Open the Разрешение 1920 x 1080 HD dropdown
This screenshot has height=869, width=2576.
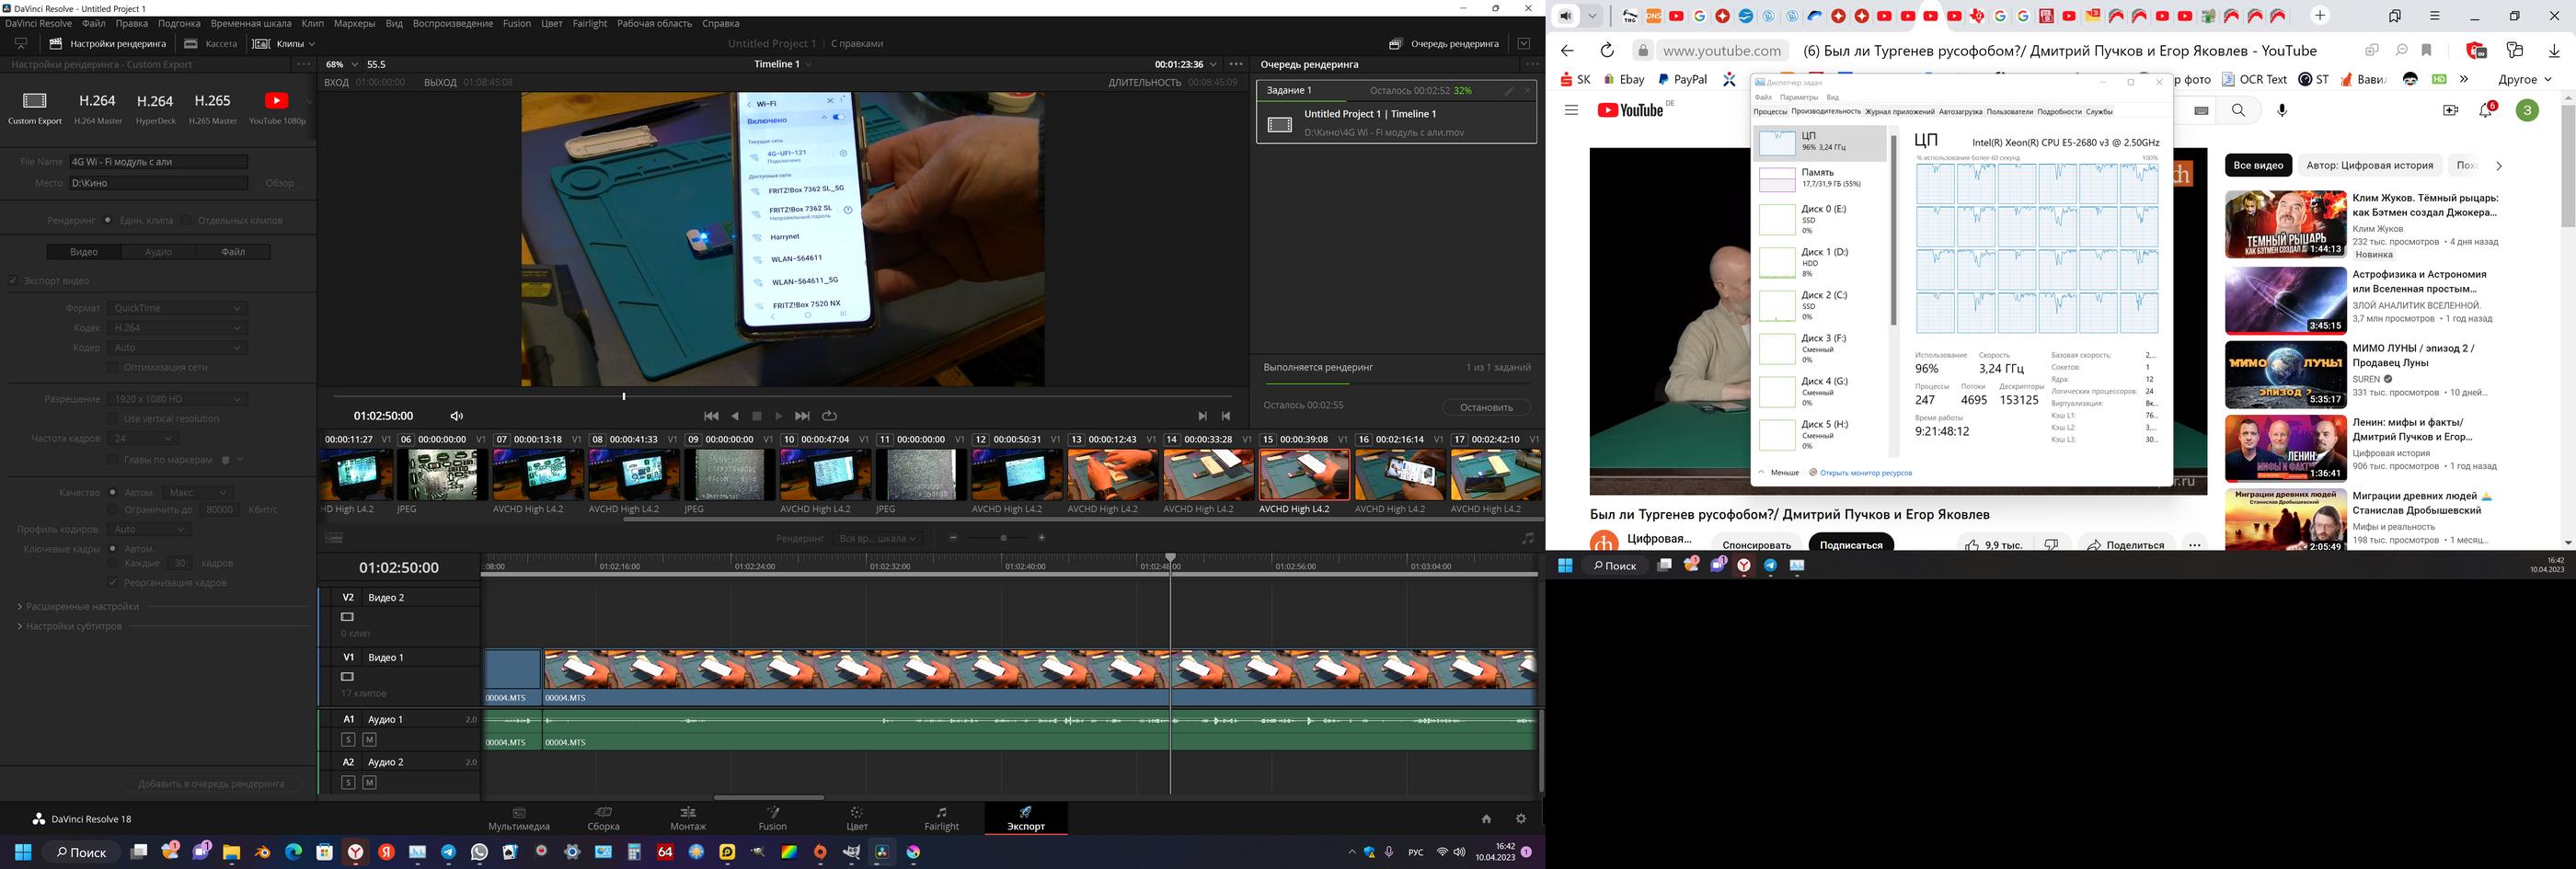(x=177, y=399)
